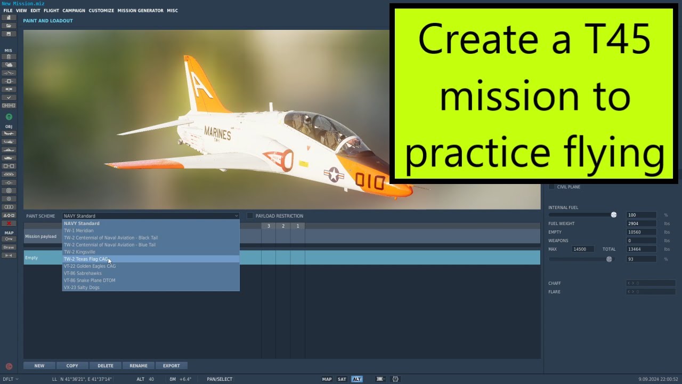Click the Draw tool button
Image resolution: width=682 pixels, height=384 pixels.
(x=9, y=247)
